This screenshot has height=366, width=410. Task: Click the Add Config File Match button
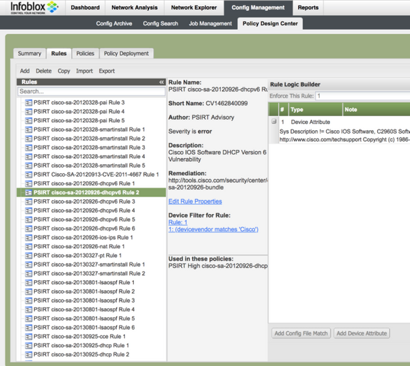tap(301, 333)
